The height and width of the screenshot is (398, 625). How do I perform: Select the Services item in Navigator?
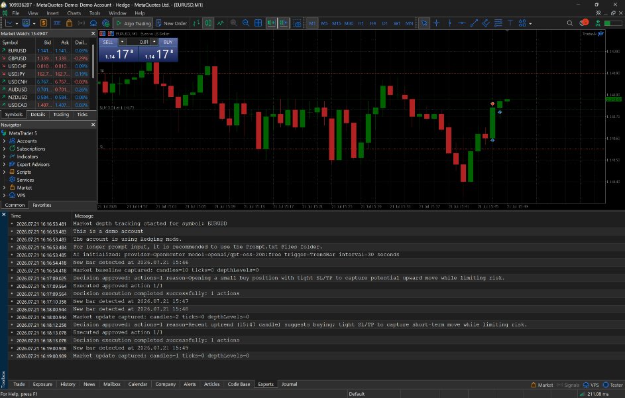[21, 180]
